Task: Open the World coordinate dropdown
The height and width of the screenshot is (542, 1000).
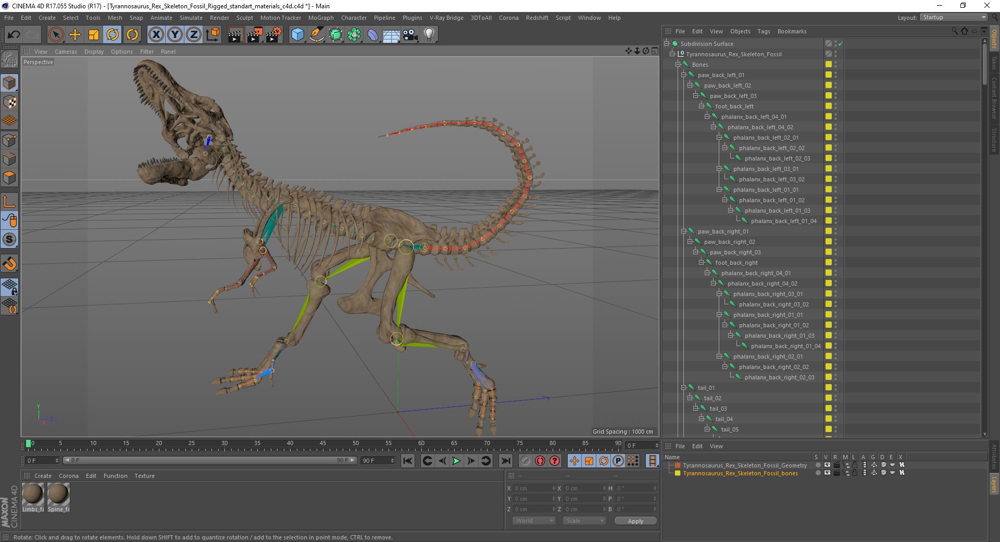Action: [x=534, y=521]
